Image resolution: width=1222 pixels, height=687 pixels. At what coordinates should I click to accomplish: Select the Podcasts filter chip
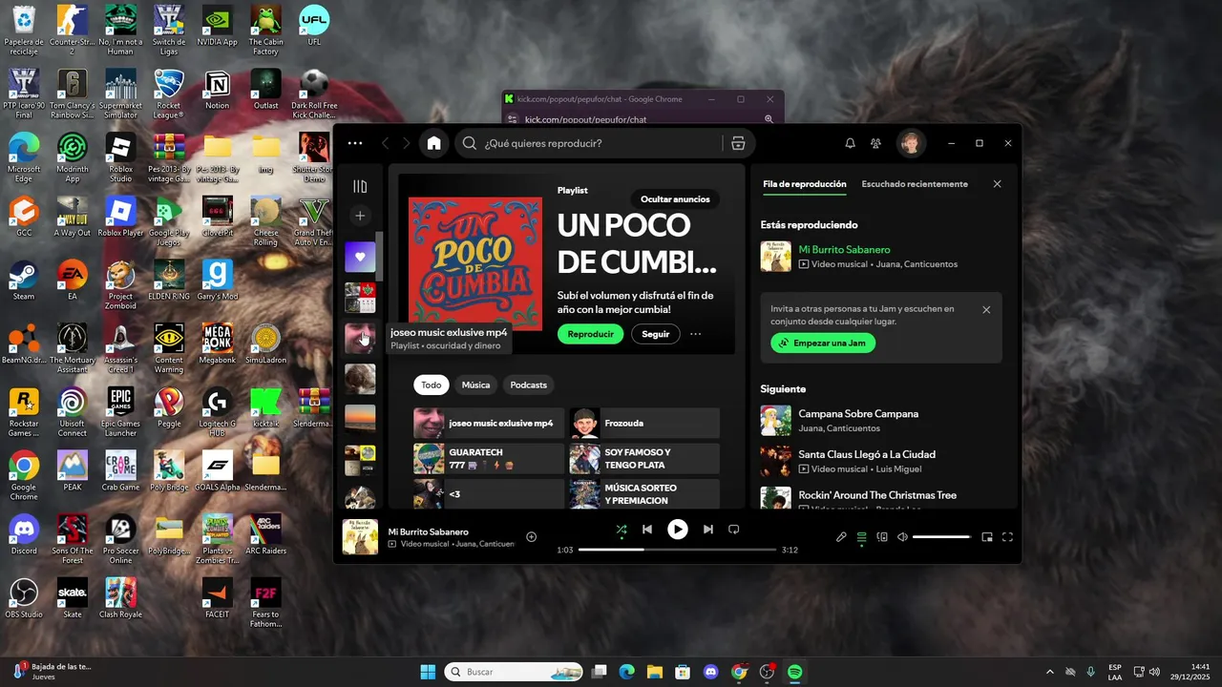(528, 385)
